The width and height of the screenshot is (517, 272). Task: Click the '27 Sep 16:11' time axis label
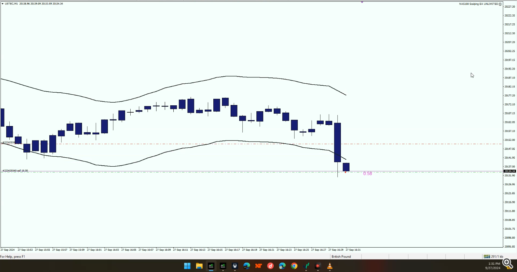click(x=180, y=250)
